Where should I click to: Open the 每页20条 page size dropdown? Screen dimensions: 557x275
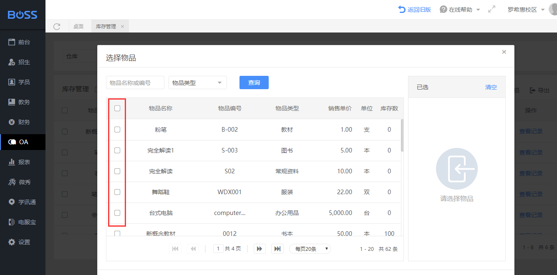click(310, 249)
